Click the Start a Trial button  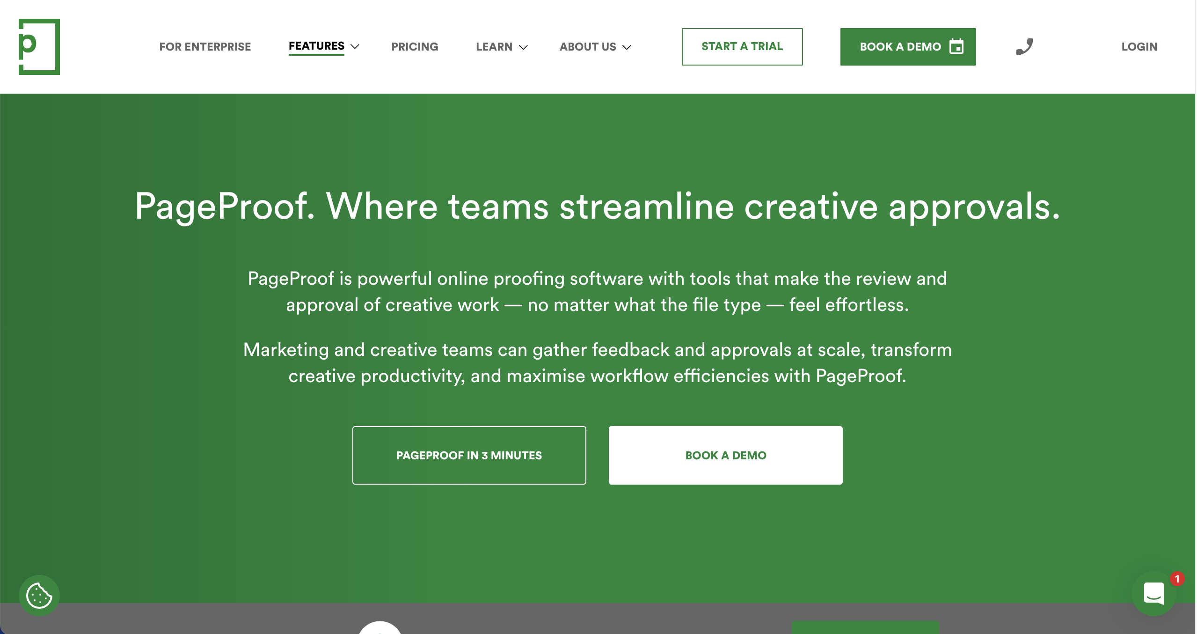pos(742,47)
